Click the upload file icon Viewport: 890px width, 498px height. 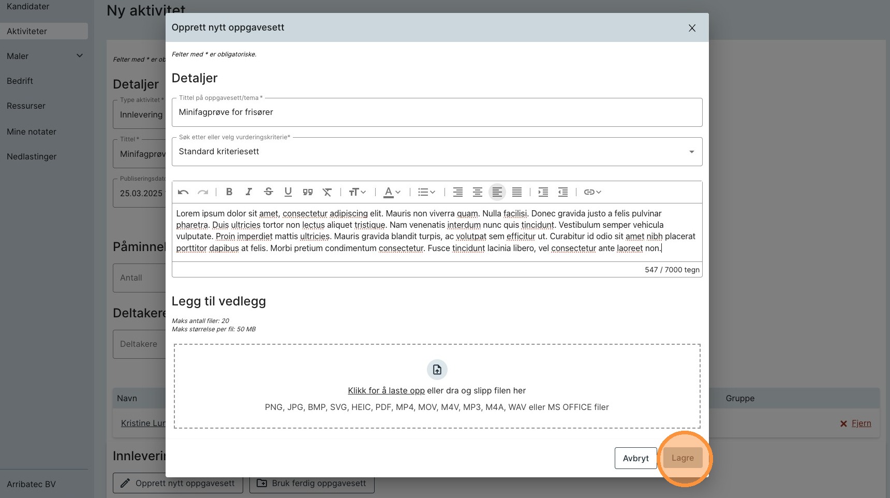437,370
